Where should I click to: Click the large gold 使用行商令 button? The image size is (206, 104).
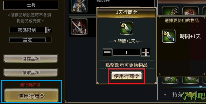(31, 96)
